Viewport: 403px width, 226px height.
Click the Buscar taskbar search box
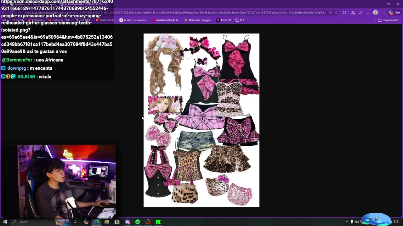(x=40, y=222)
